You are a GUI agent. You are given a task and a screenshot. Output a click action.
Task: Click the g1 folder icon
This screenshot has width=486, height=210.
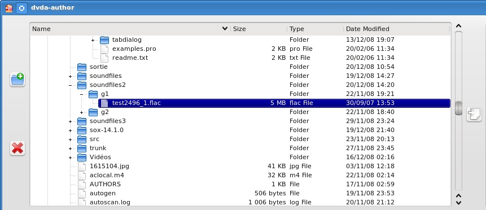click(x=93, y=94)
